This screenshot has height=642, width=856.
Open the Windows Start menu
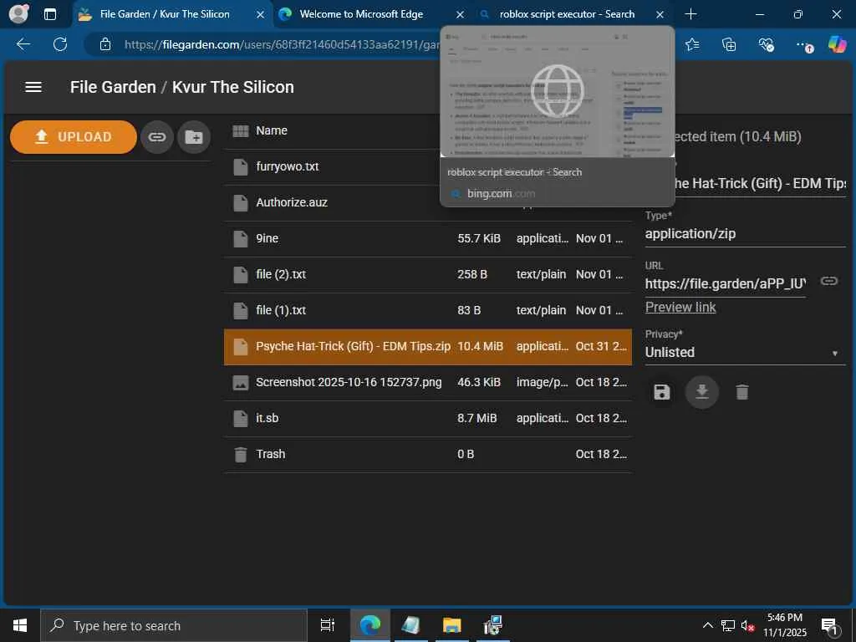pyautogui.click(x=20, y=625)
